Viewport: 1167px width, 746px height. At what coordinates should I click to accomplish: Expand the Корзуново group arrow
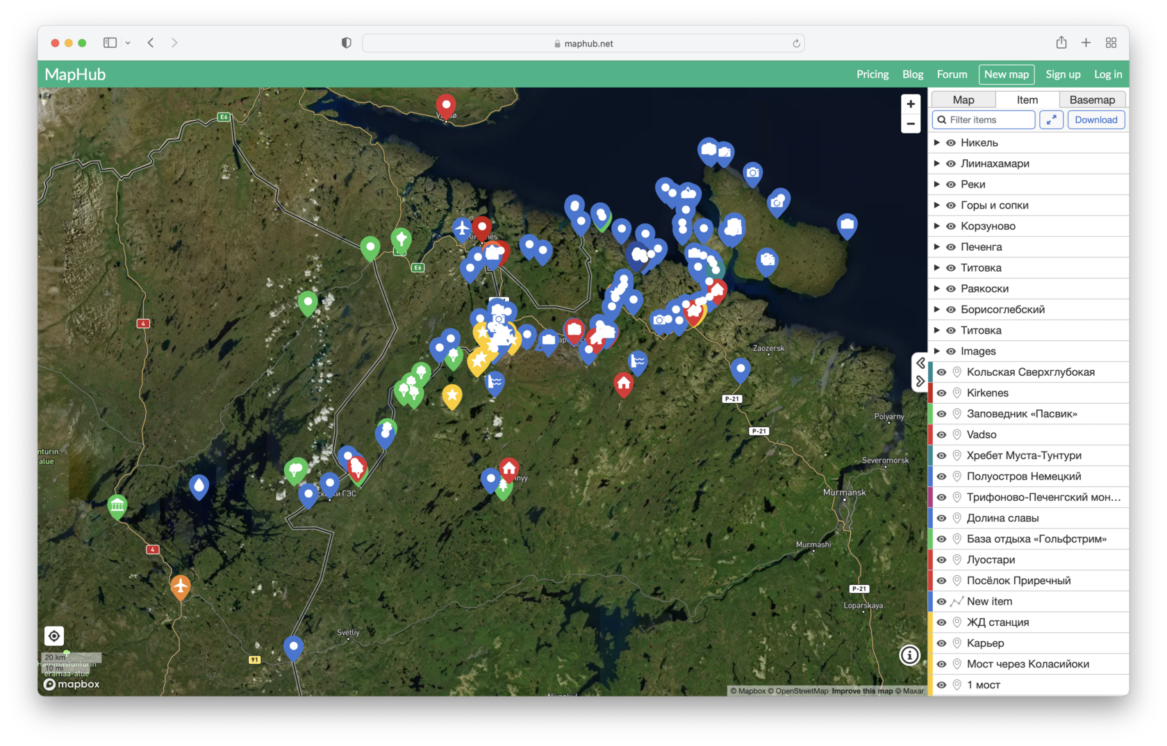(x=936, y=226)
